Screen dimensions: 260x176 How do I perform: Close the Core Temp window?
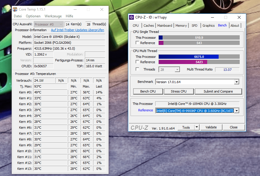point(102,9)
